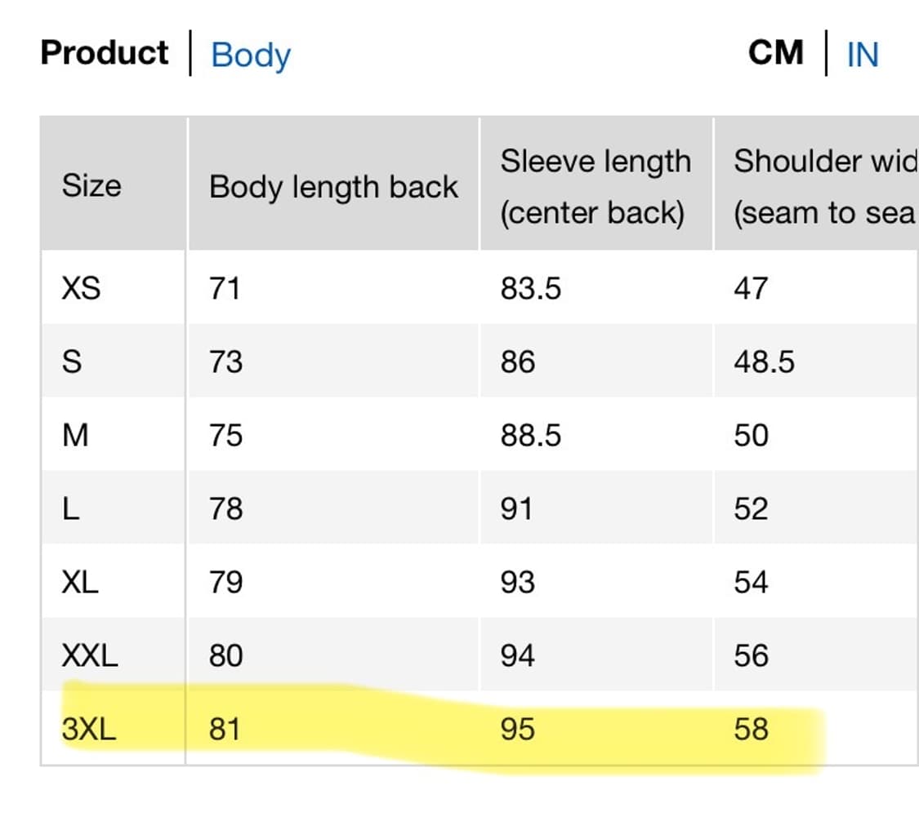Select the M size row label

[75, 435]
